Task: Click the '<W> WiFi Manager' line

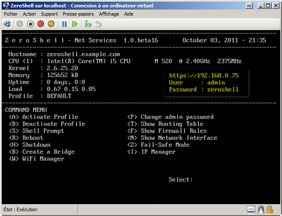Action: (36, 159)
